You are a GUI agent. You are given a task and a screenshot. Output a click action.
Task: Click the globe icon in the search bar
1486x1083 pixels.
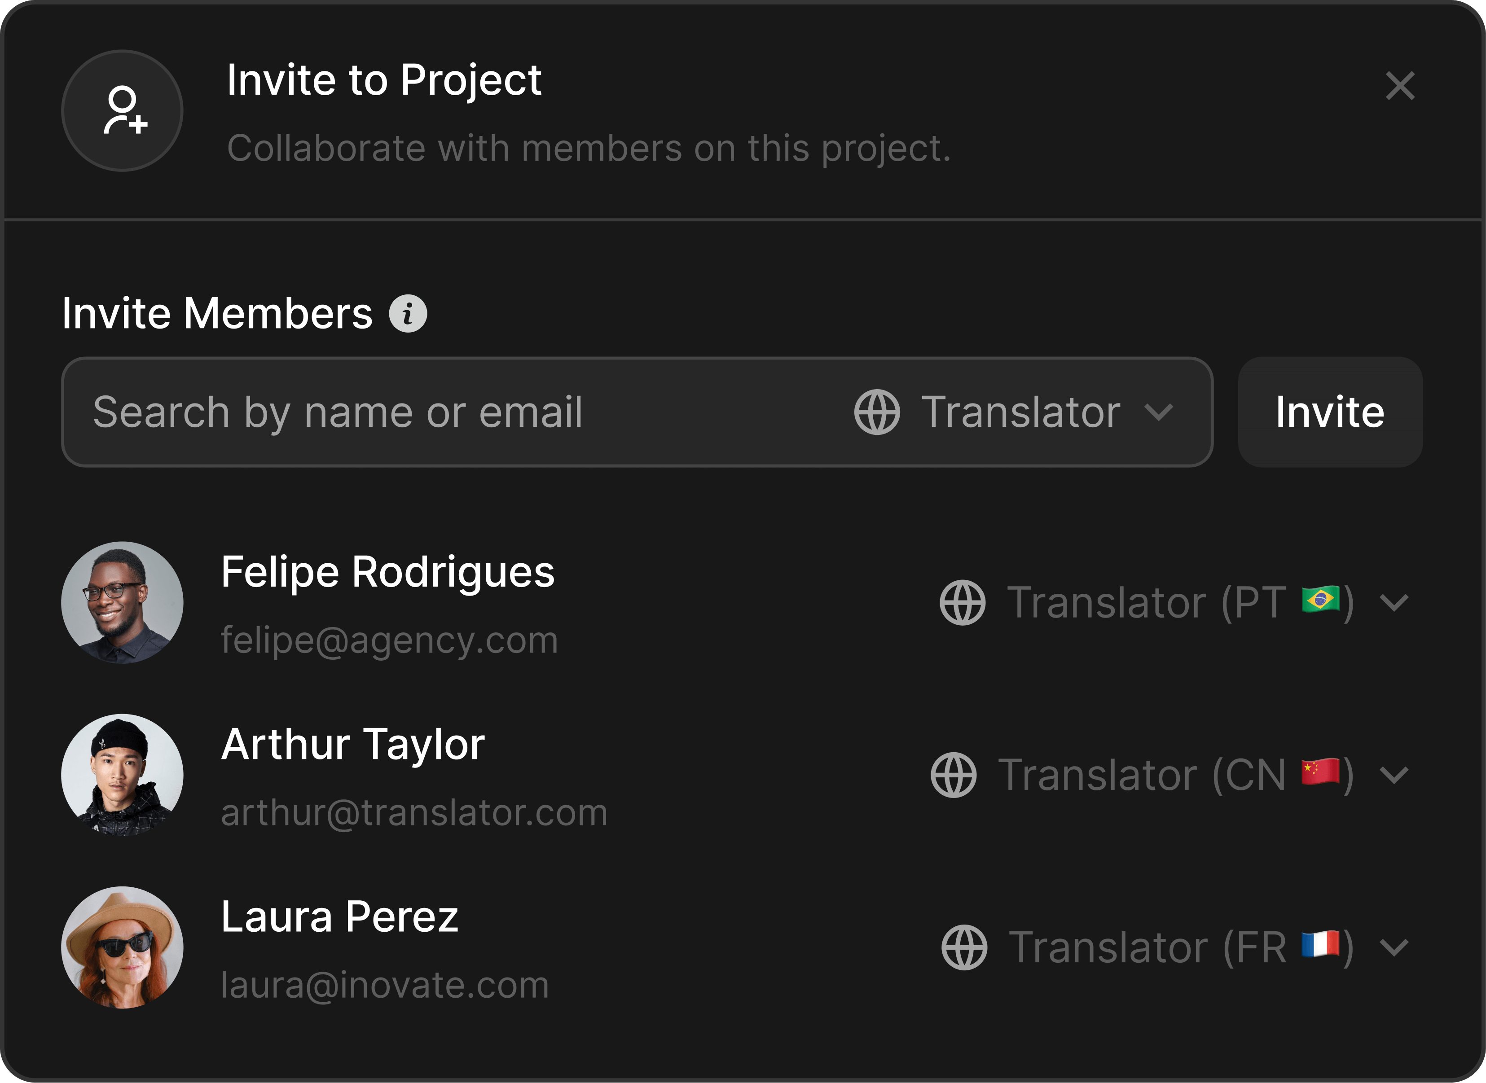pyautogui.click(x=877, y=412)
